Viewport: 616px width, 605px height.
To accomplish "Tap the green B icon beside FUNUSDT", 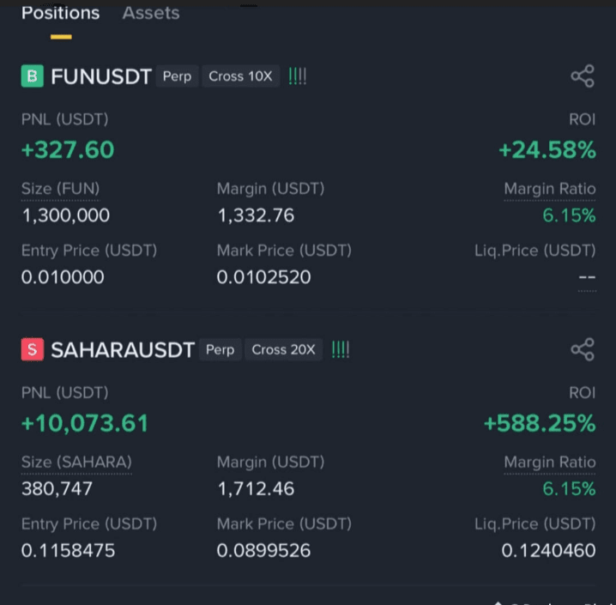I will [x=33, y=76].
